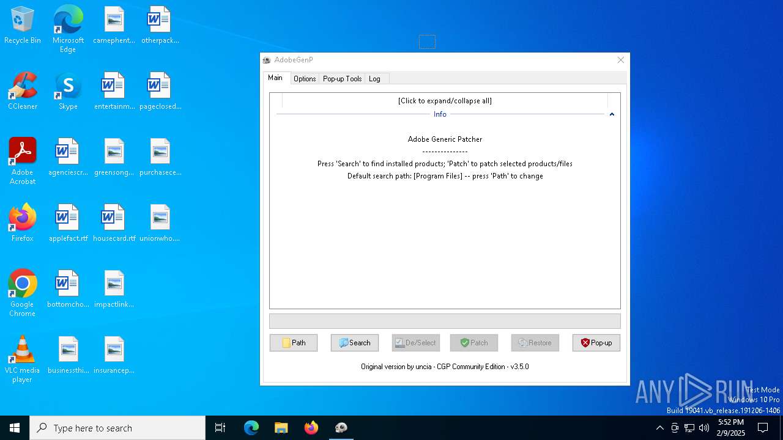Open Google Chrome desktop shortcut
The image size is (783, 440).
click(x=23, y=293)
